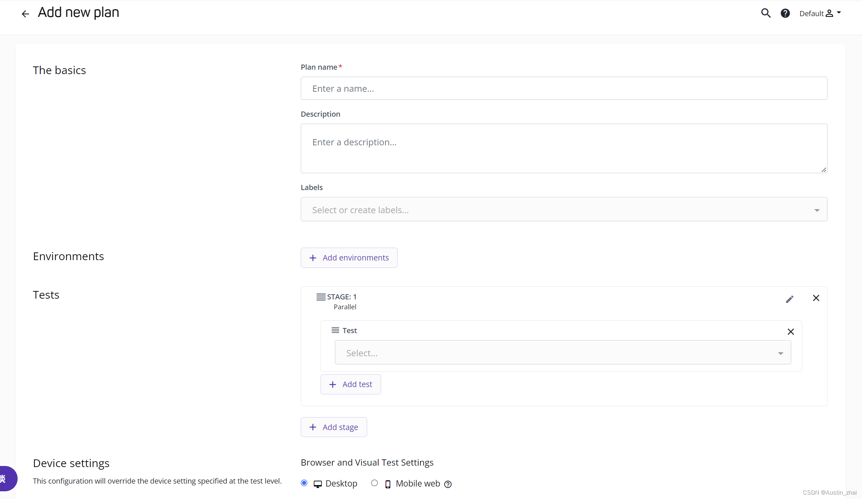Go back using the arrow icon

25,14
